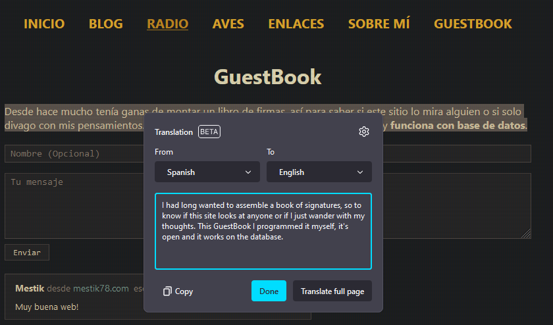Open translation settings gear icon

pos(364,132)
